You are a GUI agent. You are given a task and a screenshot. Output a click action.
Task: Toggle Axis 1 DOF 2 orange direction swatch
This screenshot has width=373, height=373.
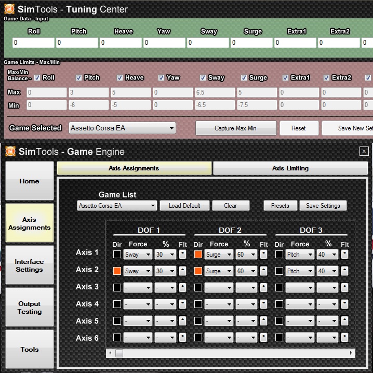[198, 255]
